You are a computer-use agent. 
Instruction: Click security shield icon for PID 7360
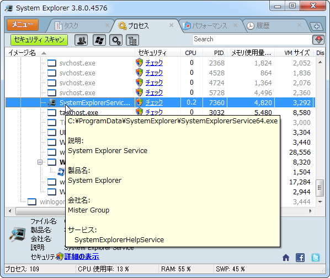[139, 102]
